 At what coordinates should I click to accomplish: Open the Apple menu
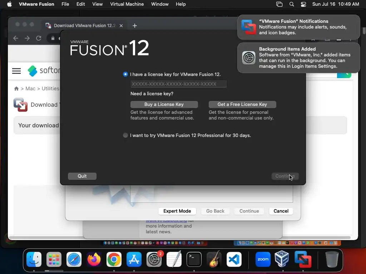tap(9, 4)
